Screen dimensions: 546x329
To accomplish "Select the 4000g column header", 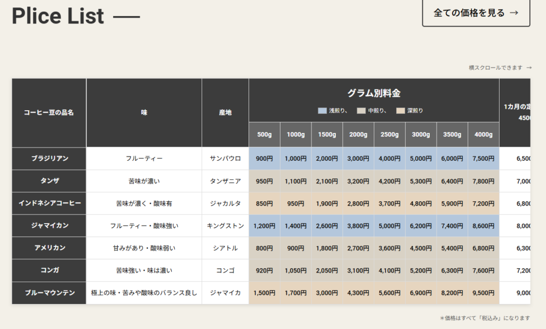I will [484, 135].
